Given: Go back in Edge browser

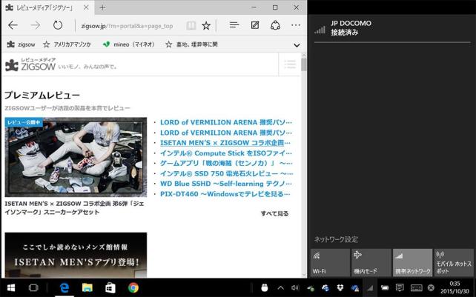Looking at the screenshot, I should pyautogui.click(x=13, y=25).
